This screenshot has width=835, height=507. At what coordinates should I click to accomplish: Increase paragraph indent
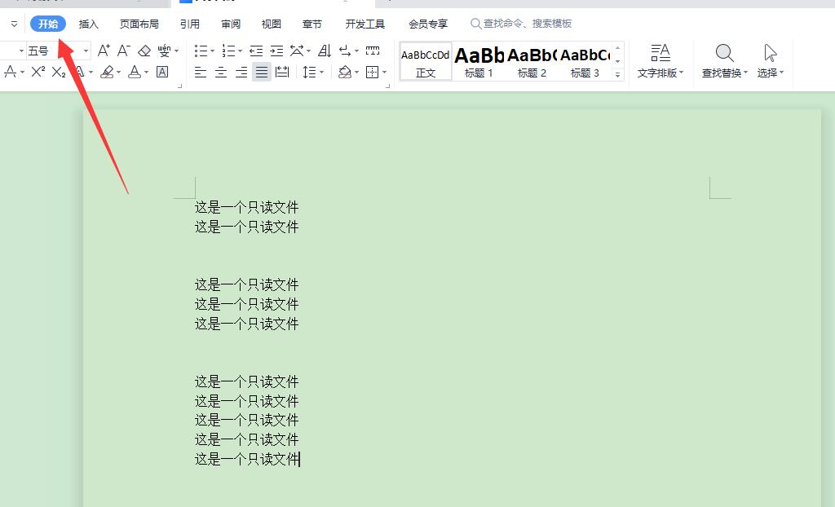(276, 51)
